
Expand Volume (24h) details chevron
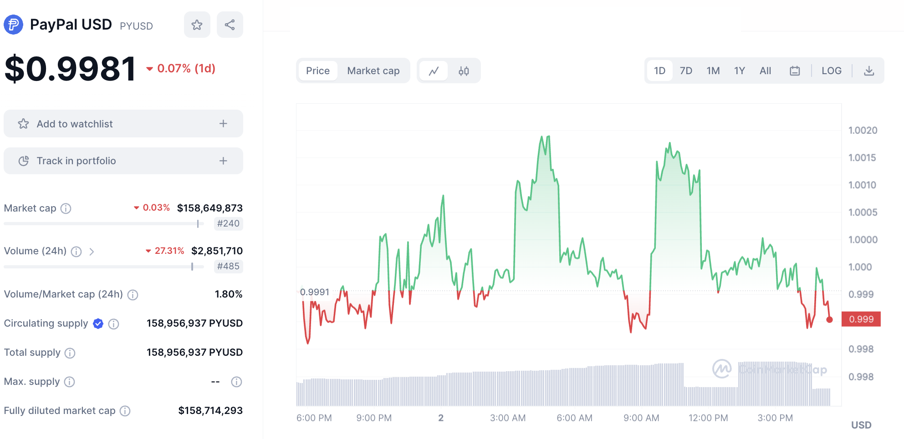(x=92, y=252)
